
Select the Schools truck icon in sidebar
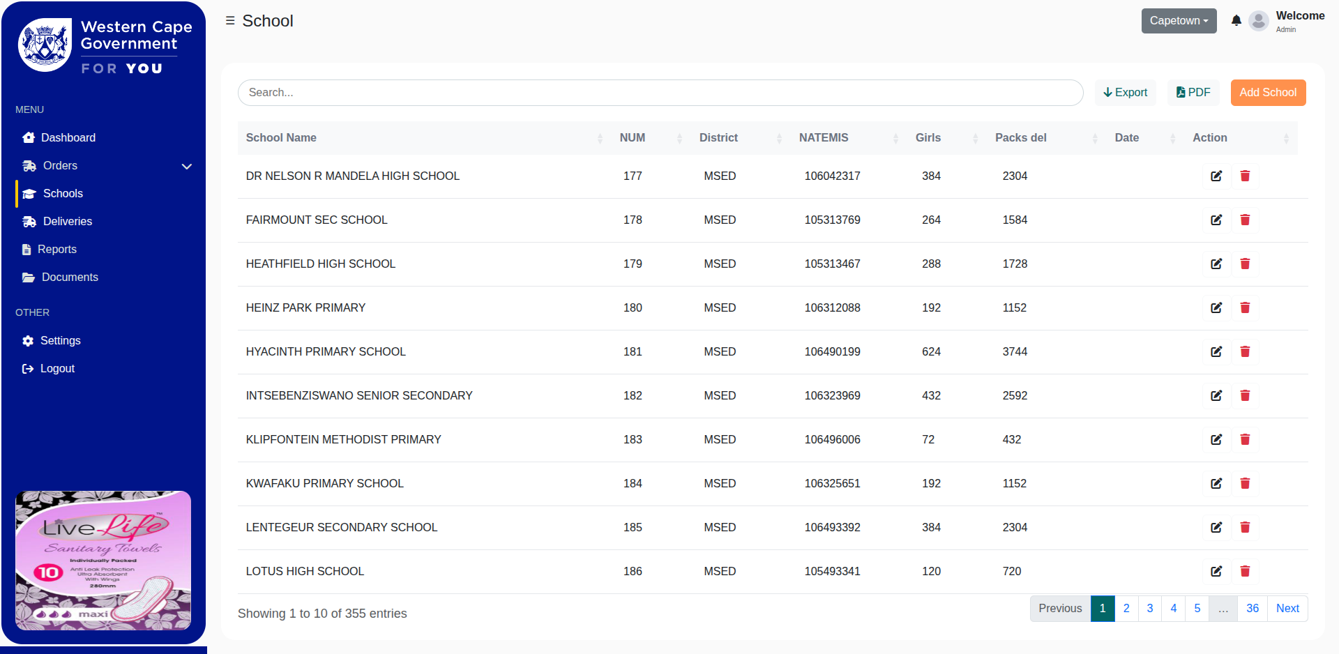pyautogui.click(x=29, y=193)
